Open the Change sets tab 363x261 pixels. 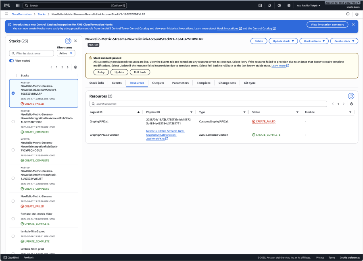227,83
